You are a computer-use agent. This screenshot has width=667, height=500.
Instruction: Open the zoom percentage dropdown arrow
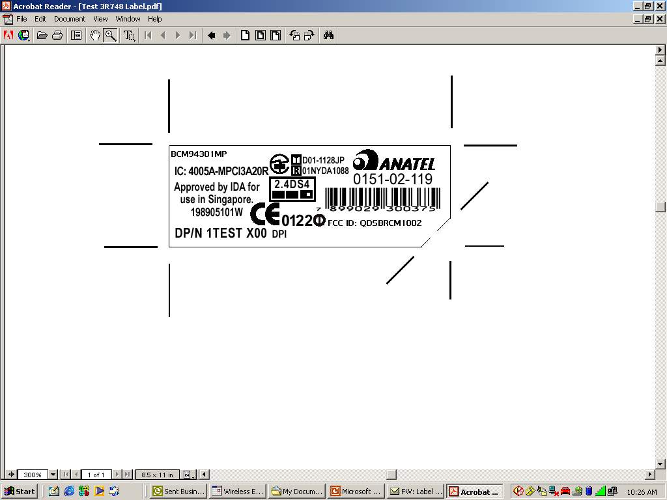point(53,475)
